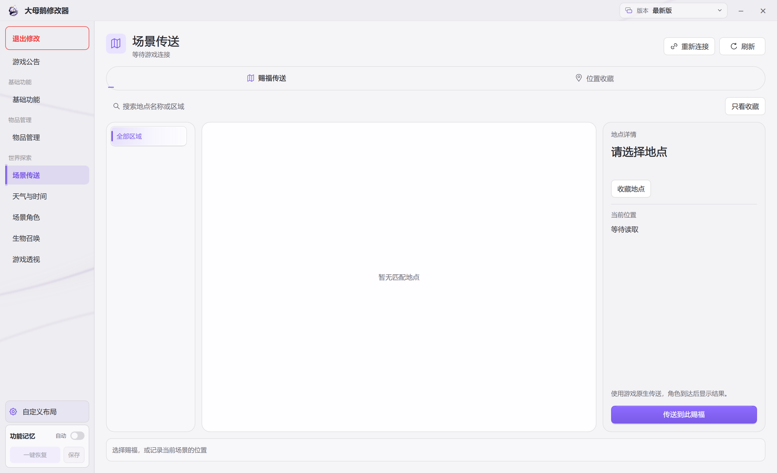Minimize the window
Screen dimensions: 777x473
(x=741, y=11)
